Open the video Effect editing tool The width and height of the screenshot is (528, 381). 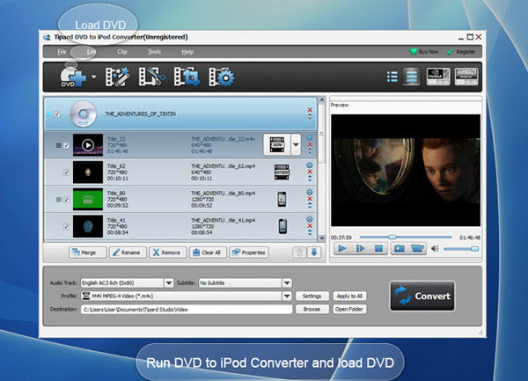coord(118,77)
